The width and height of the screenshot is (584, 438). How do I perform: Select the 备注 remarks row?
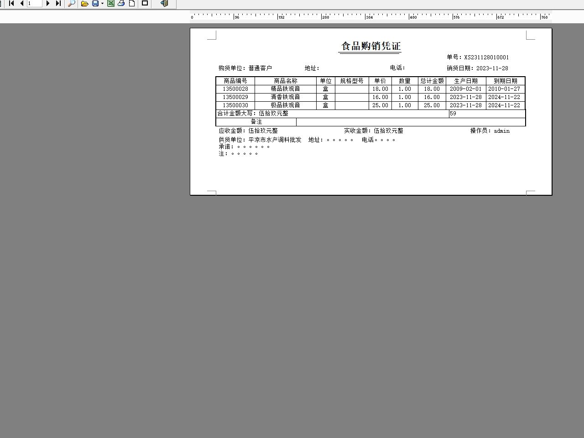256,122
